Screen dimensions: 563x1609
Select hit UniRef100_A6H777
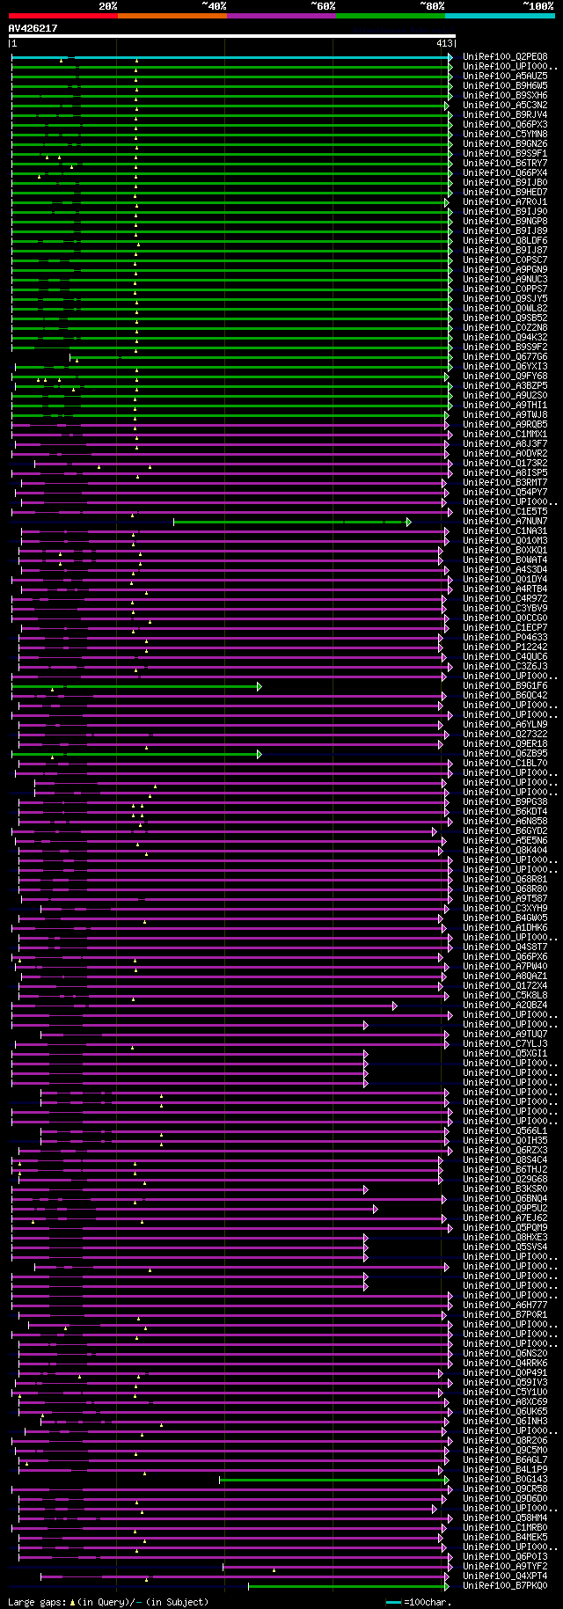tap(505, 1305)
